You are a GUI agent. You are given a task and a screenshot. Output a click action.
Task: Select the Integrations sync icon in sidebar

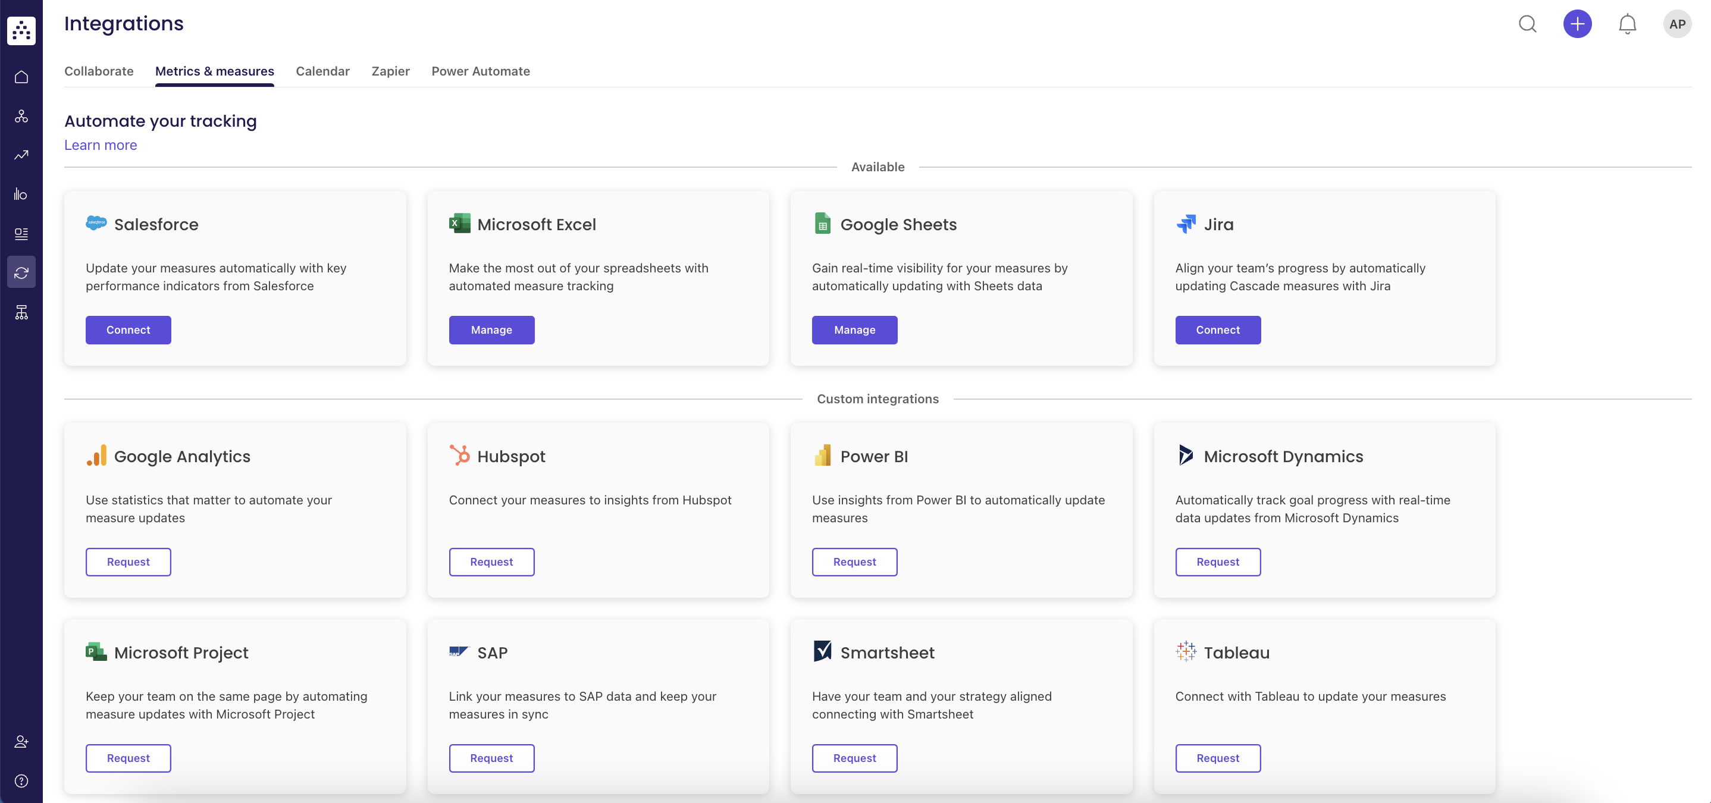[x=21, y=272]
